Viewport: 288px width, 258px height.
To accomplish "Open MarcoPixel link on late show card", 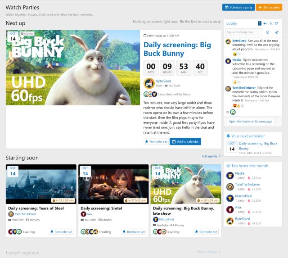I will [x=166, y=219].
